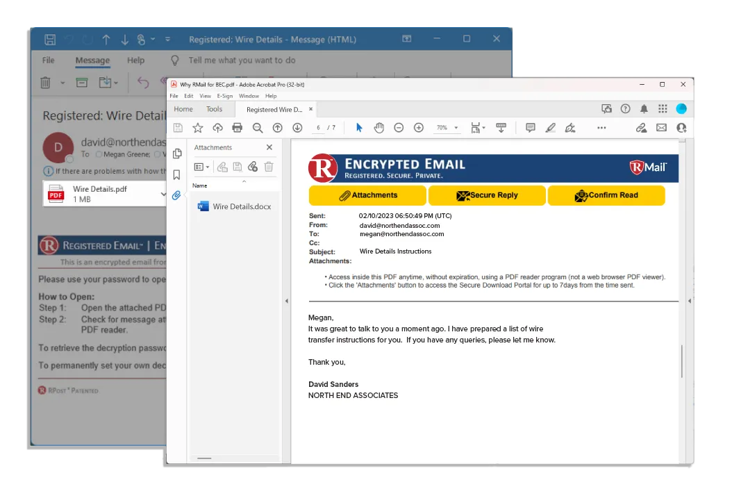
Task: Select the arrow selection tool
Action: point(359,128)
